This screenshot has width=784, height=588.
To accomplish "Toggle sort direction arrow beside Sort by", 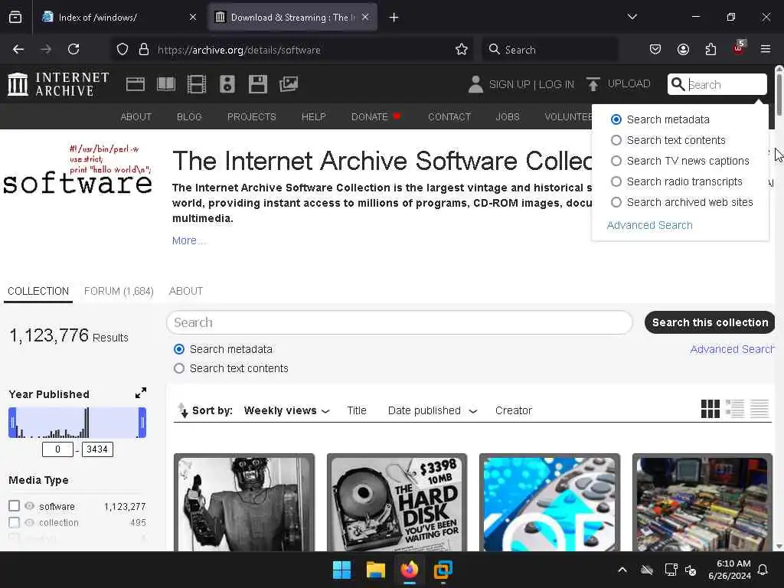I will (183, 410).
